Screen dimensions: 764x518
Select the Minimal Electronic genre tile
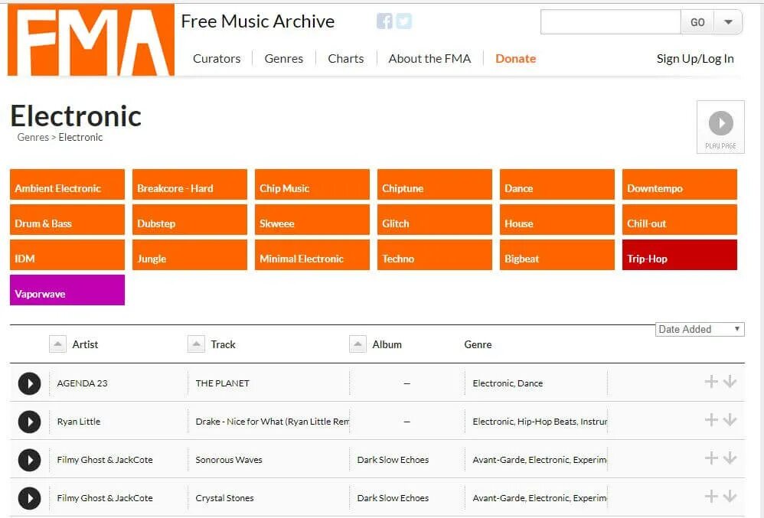312,255
